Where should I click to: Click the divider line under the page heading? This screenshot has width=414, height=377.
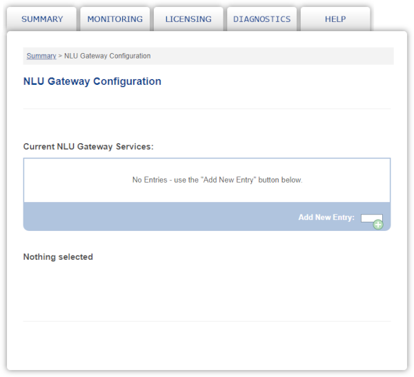(207, 108)
